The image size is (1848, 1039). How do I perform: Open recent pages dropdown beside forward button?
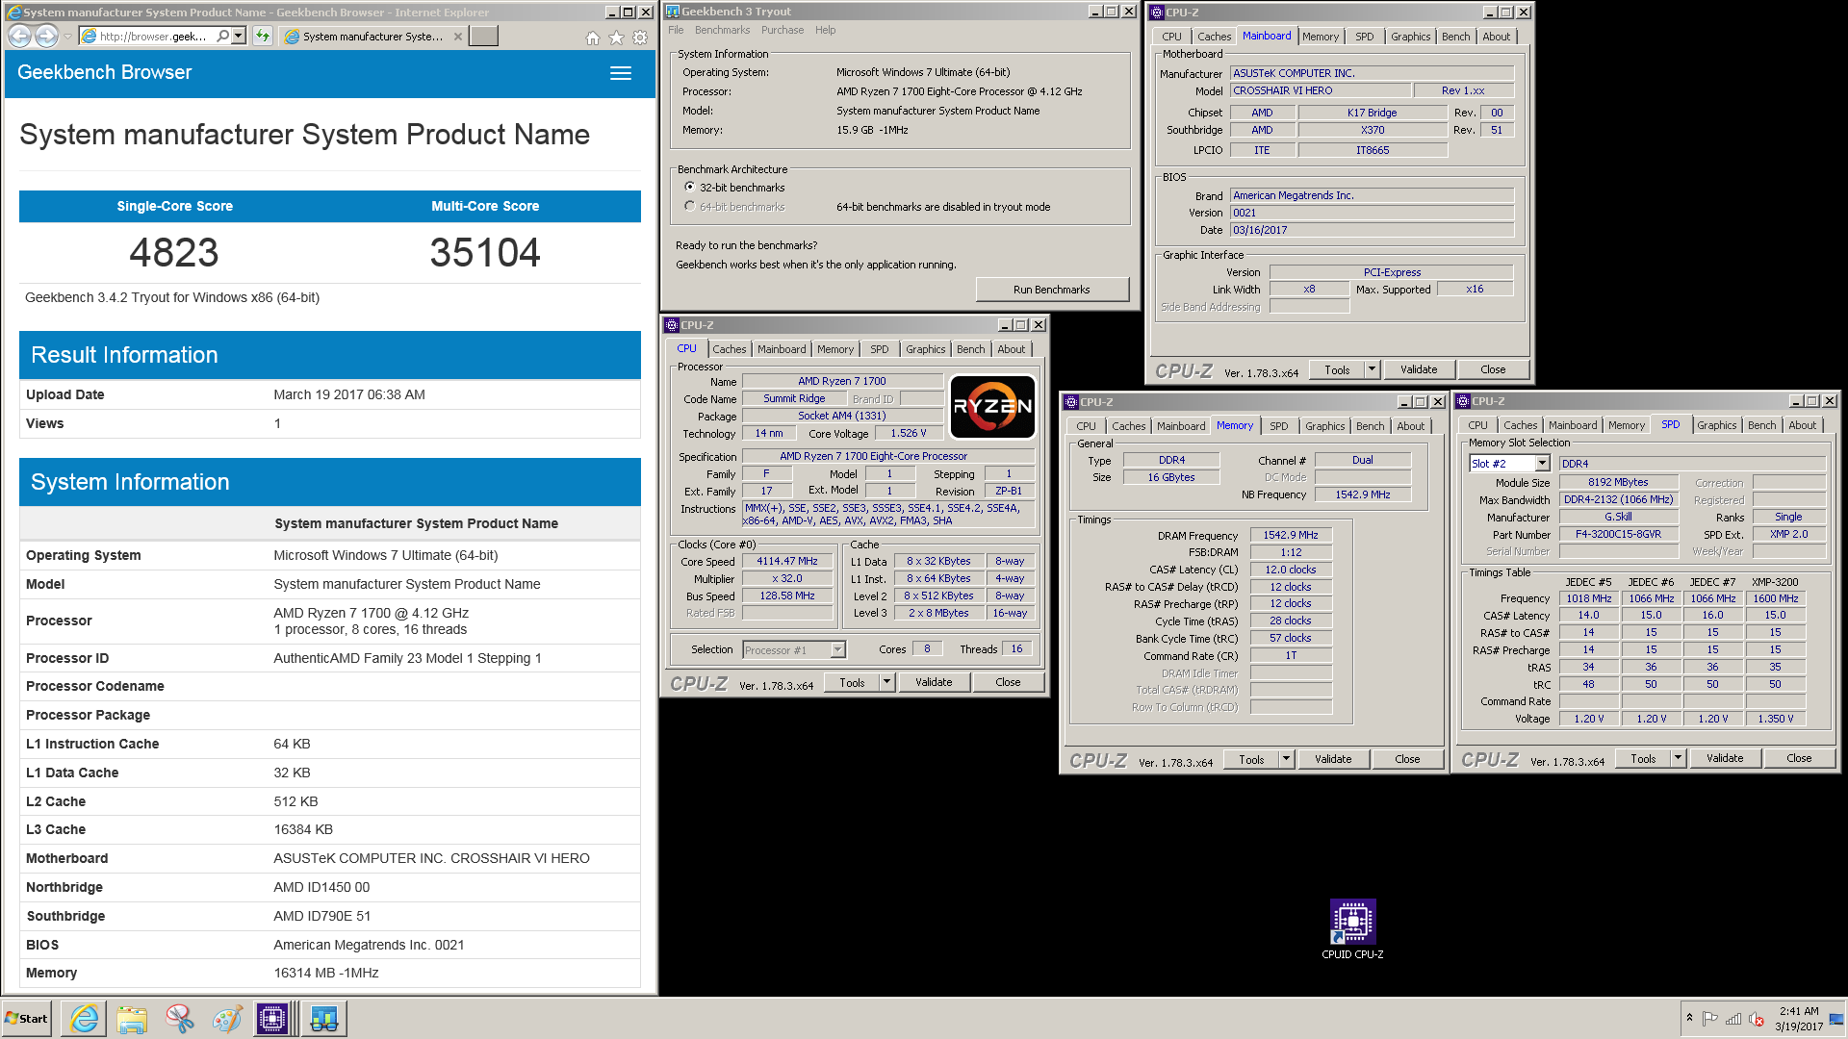pos(67,37)
